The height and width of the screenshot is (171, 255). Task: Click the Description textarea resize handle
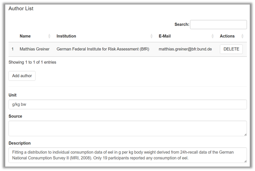coord(245,161)
